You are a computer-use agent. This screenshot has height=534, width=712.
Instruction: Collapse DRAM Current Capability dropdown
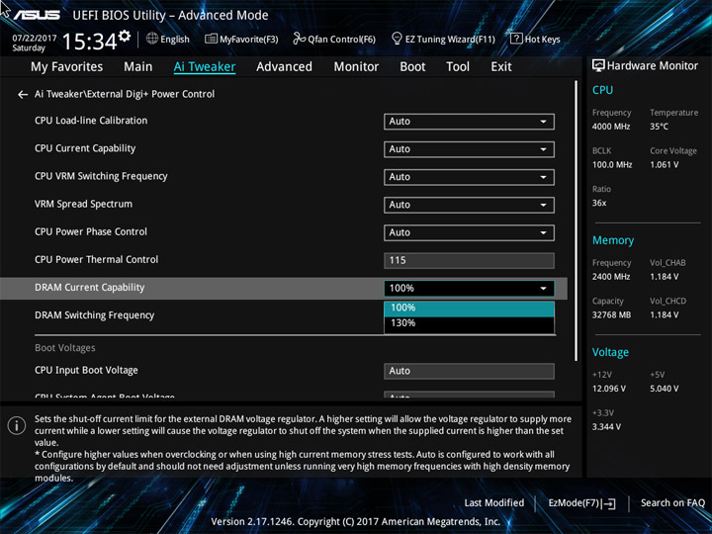(x=469, y=289)
